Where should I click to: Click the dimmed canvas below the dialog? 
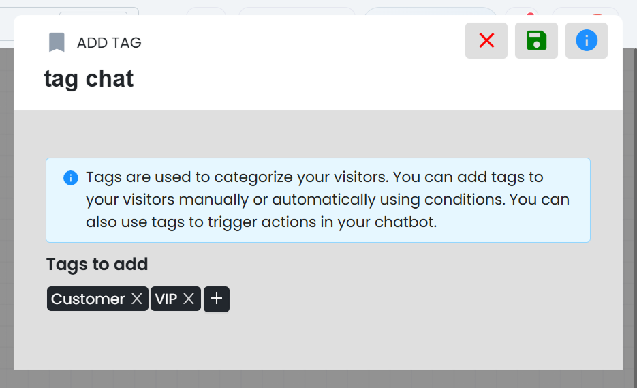(318, 379)
